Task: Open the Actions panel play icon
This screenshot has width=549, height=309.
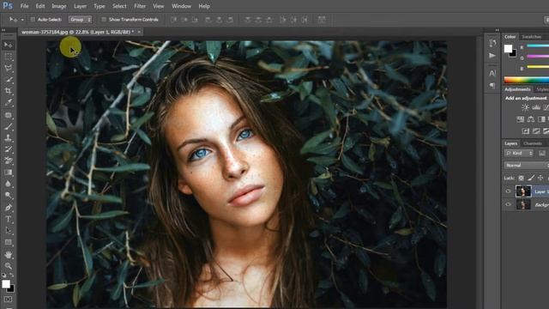Action: point(492,56)
